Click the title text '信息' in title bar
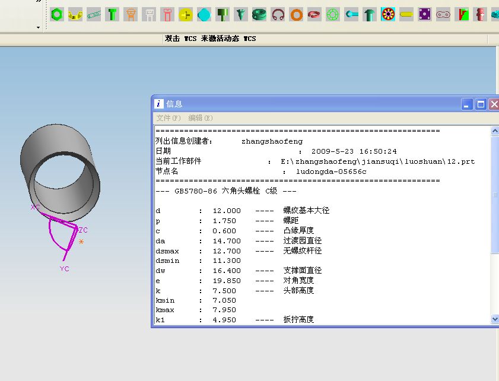Viewport: 499px width, 381px height. click(x=174, y=104)
